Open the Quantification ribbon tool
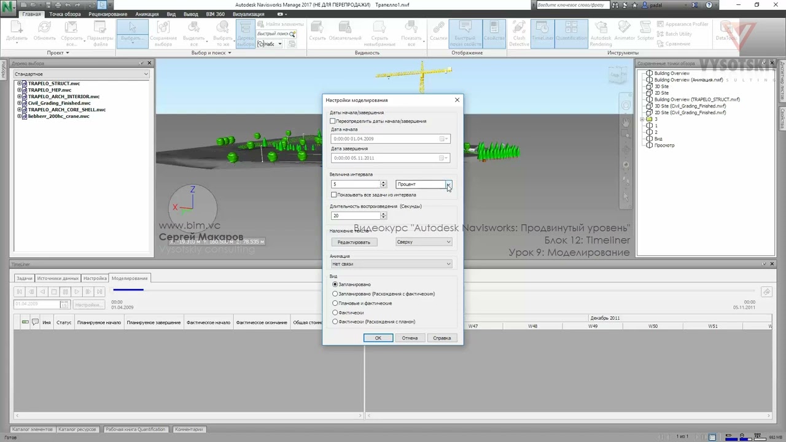Image resolution: width=786 pixels, height=442 pixels. point(571,33)
